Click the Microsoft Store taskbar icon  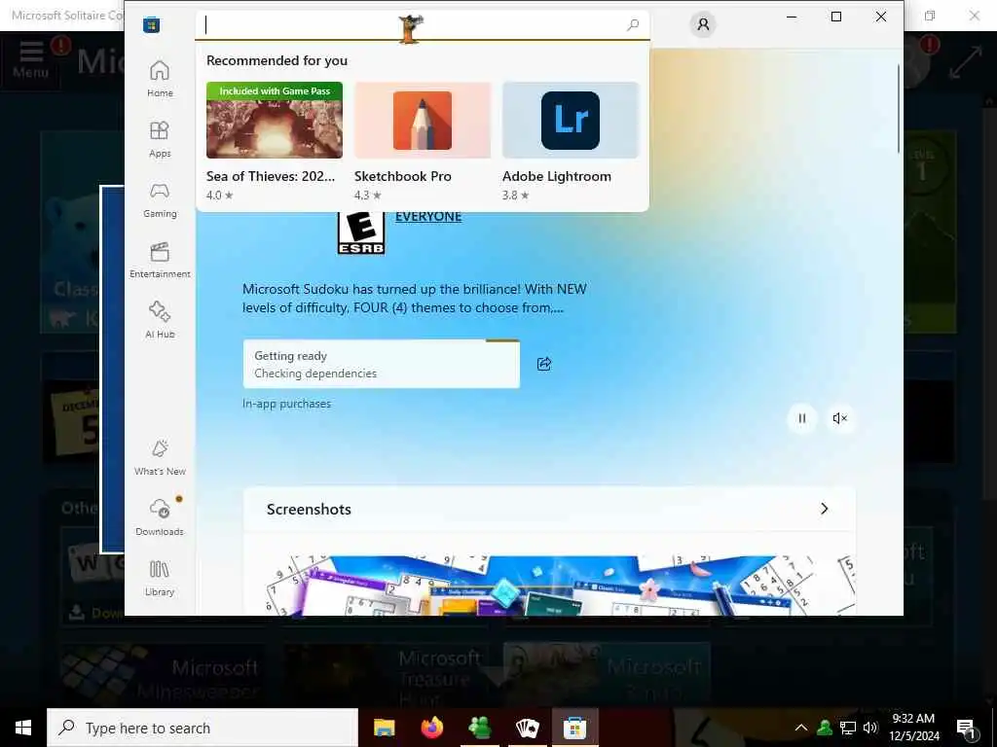click(x=574, y=728)
